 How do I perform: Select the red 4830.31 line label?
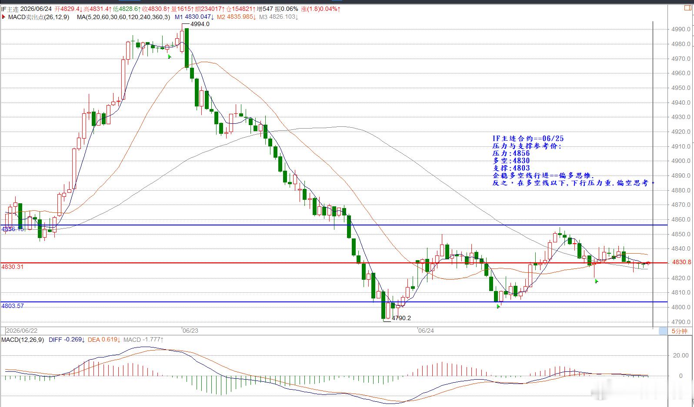click(13, 267)
